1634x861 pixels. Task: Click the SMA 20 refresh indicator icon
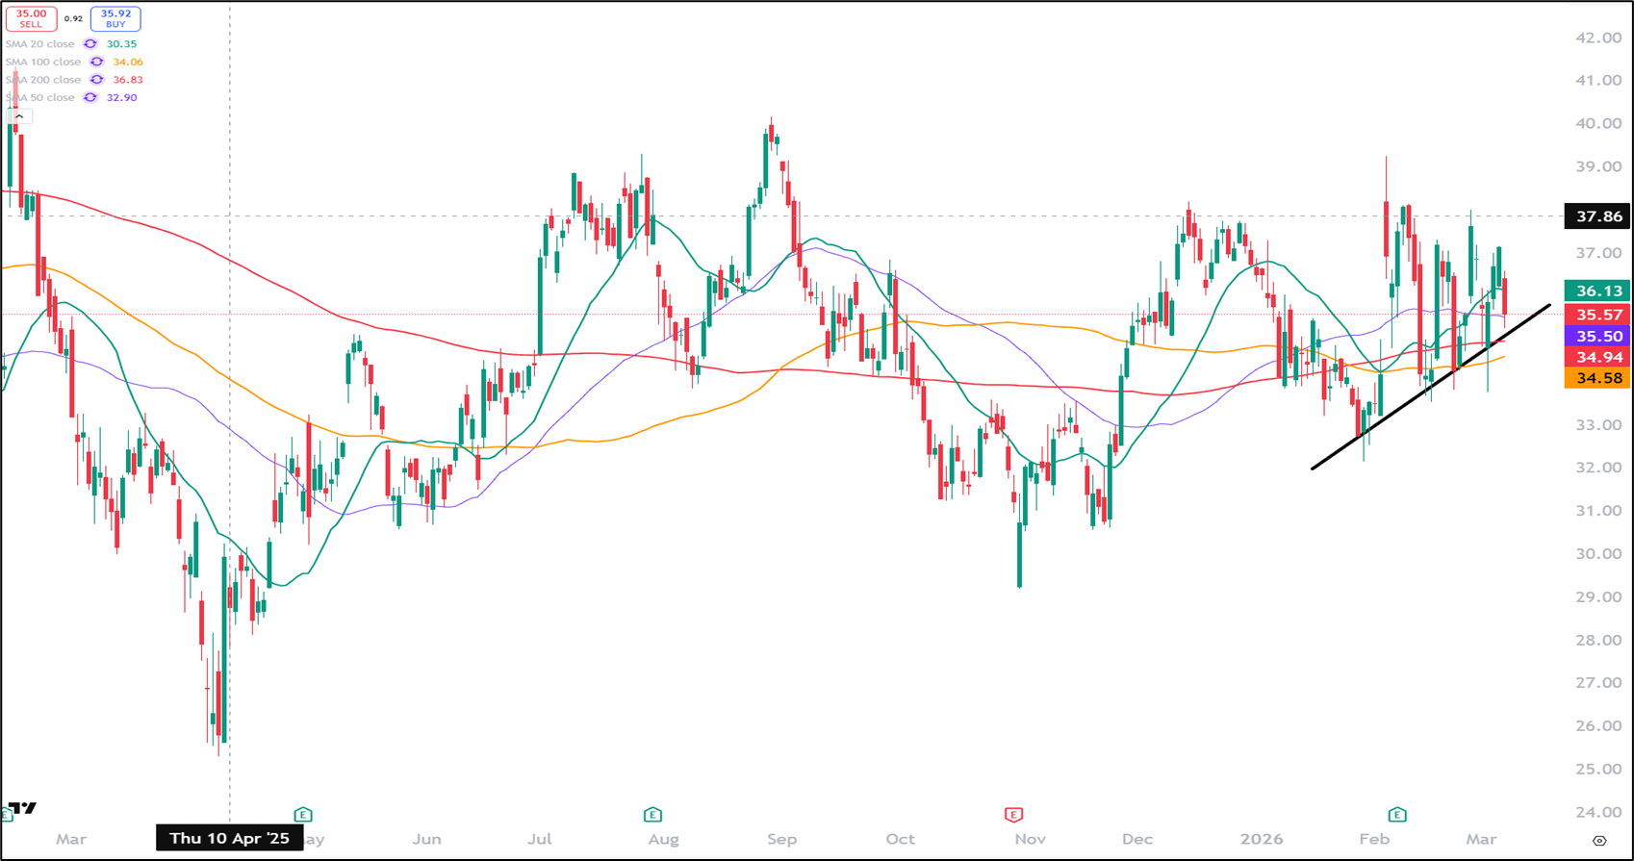coord(90,44)
